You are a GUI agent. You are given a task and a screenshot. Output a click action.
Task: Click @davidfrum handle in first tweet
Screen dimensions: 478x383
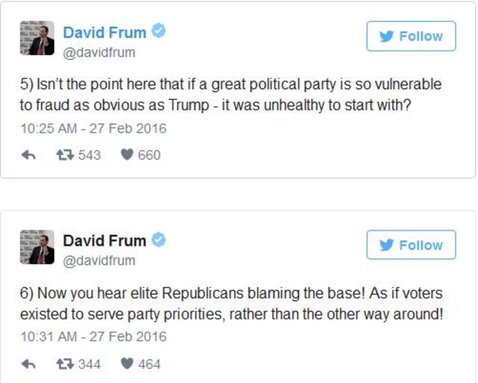(99, 53)
